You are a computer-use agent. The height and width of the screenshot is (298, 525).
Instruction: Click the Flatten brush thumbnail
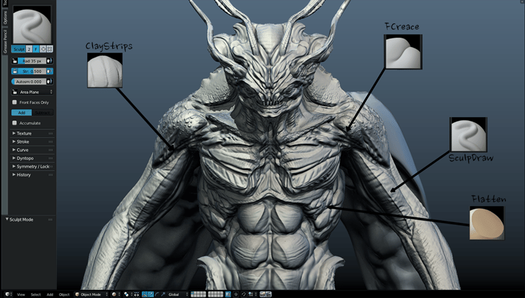pos(487,223)
